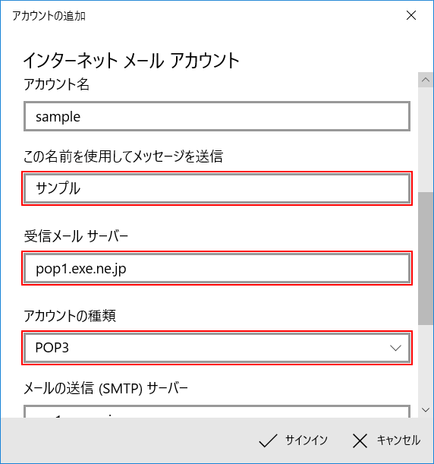Image resolution: width=434 pixels, height=464 pixels.
Task: Click the vertical scrollbar thumb
Action: click(426, 259)
